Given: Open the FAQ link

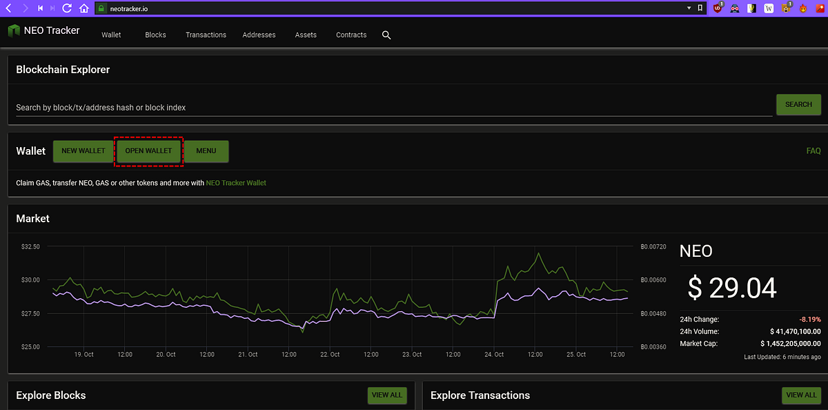Looking at the screenshot, I should click(x=813, y=151).
